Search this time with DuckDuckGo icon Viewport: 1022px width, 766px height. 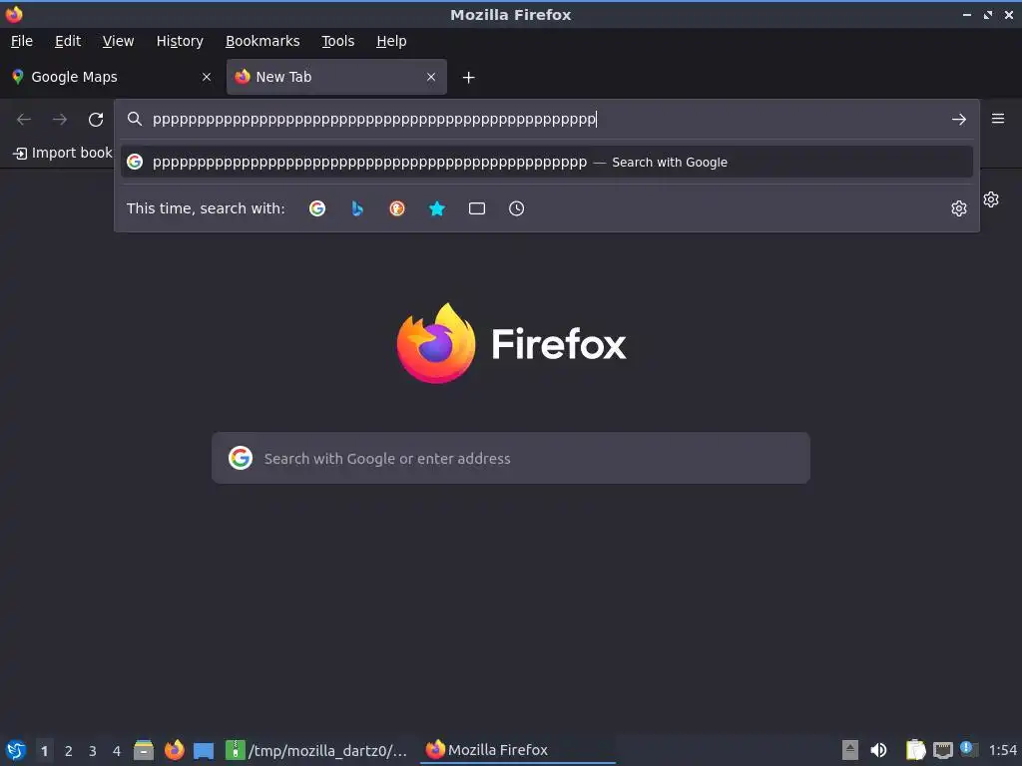[x=397, y=208]
